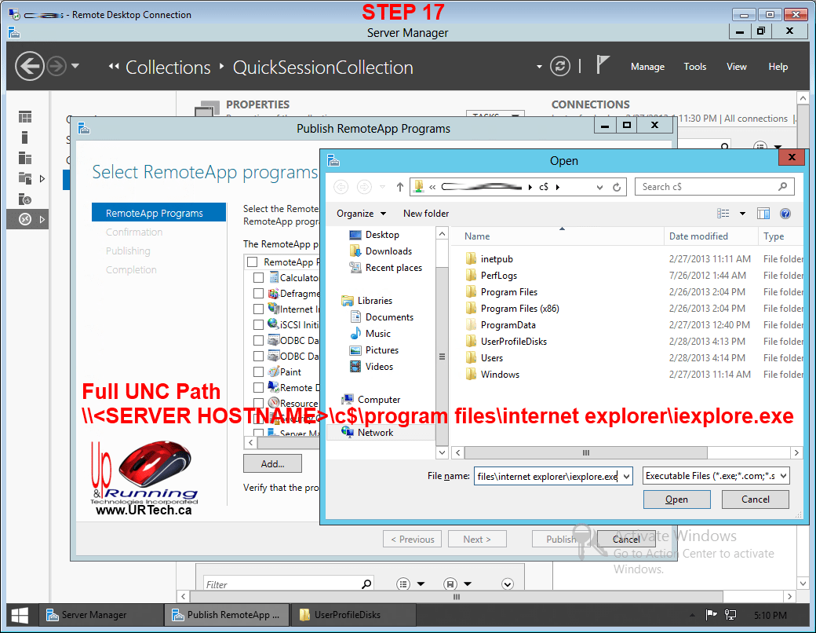Click the Open button
The height and width of the screenshot is (633, 816).
[676, 499]
